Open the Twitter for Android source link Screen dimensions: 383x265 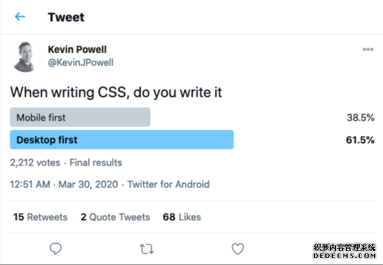coord(169,184)
